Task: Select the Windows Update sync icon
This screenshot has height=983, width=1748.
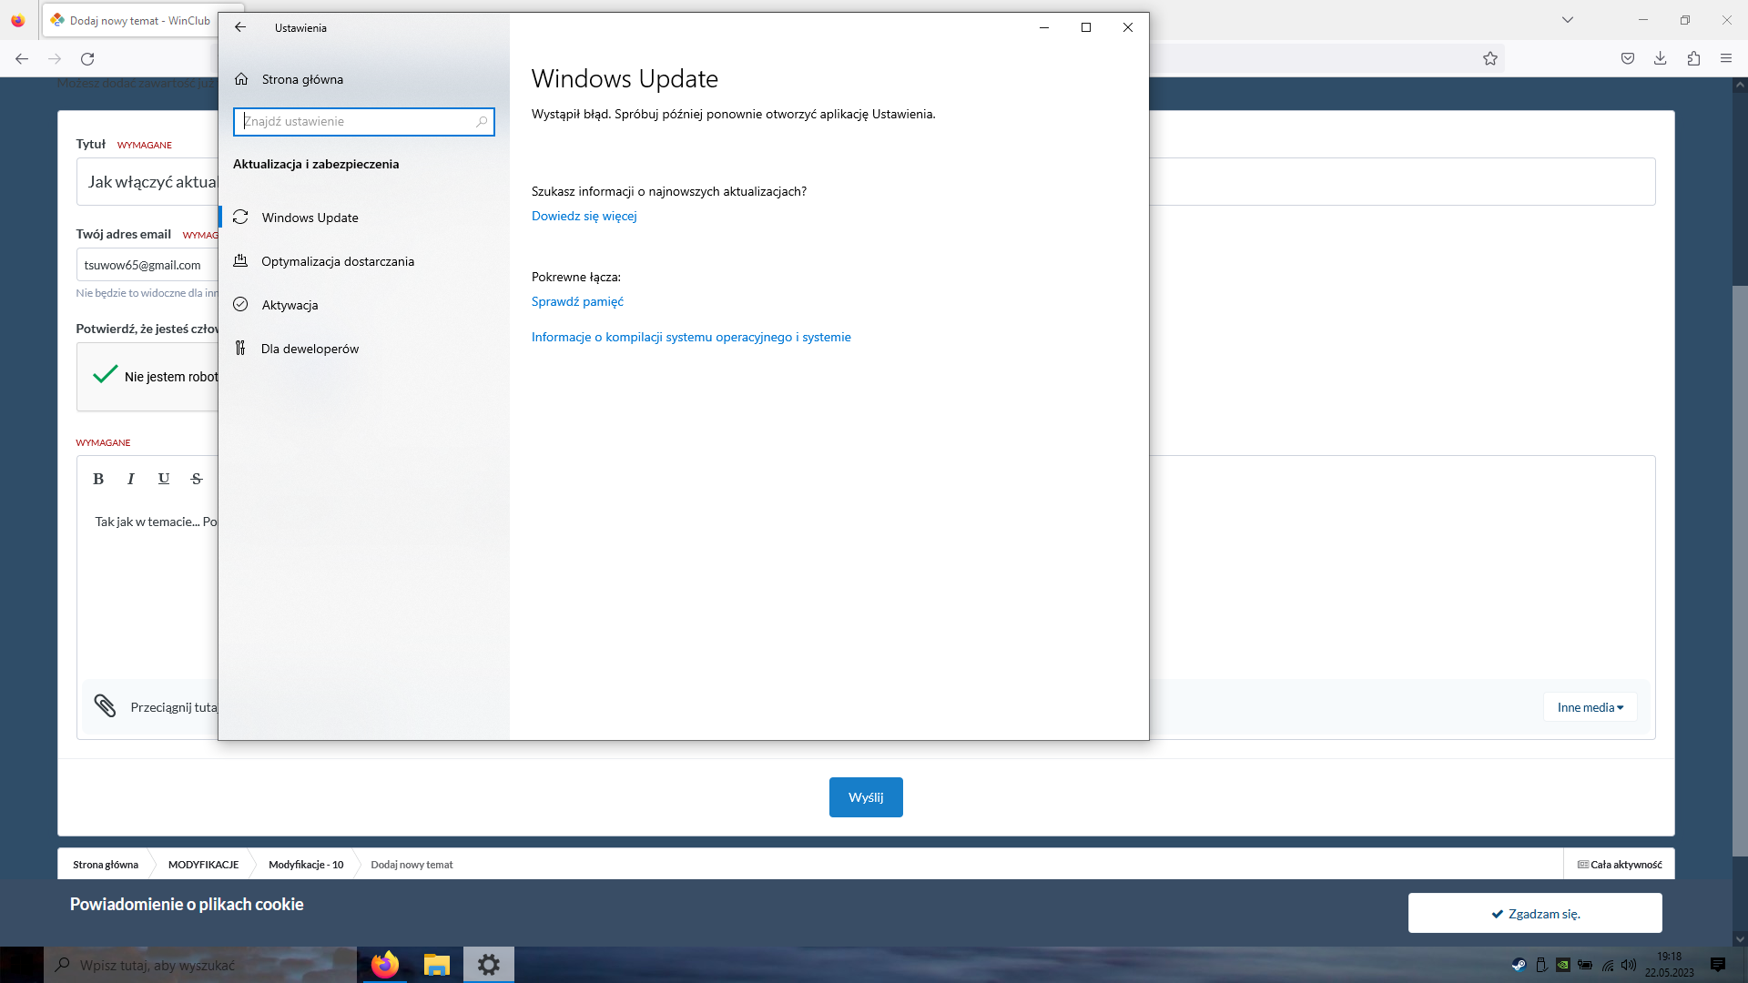Action: (x=240, y=218)
